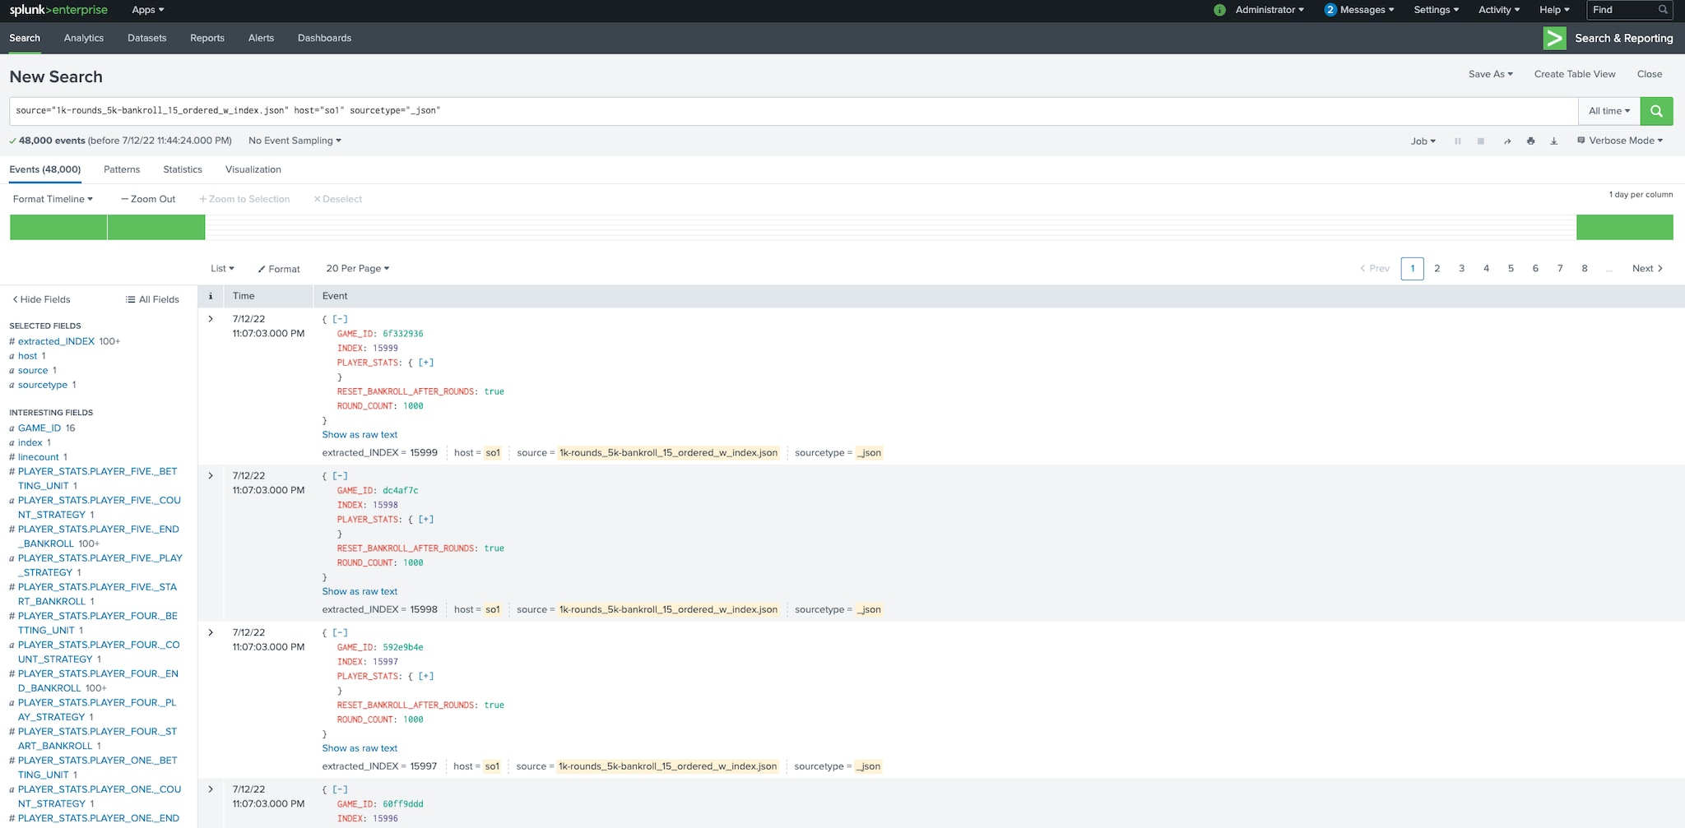The width and height of the screenshot is (1685, 828).
Task: Click into the search query input
Action: 794,111
